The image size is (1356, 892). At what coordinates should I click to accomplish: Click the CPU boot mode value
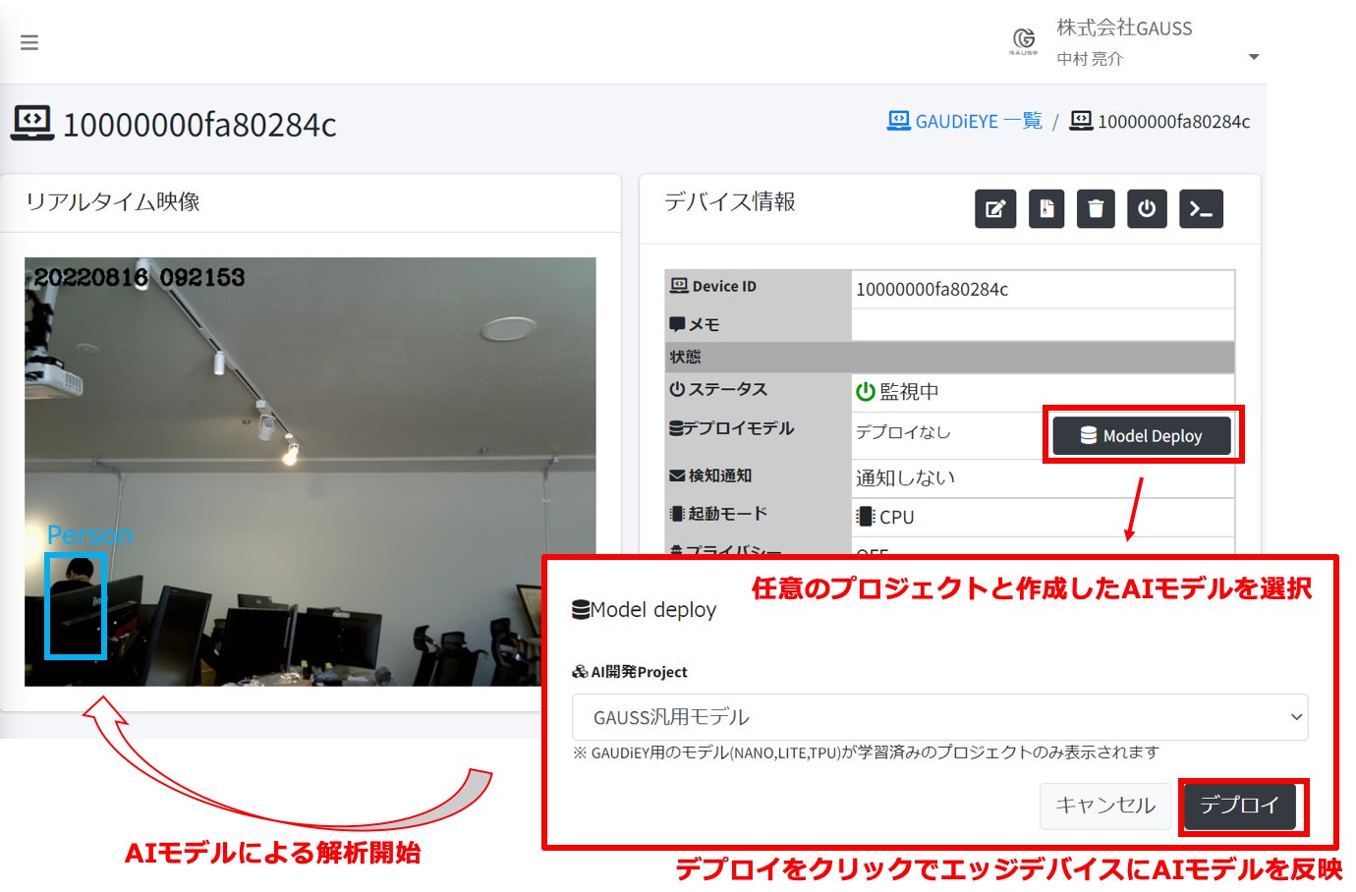pos(885,517)
